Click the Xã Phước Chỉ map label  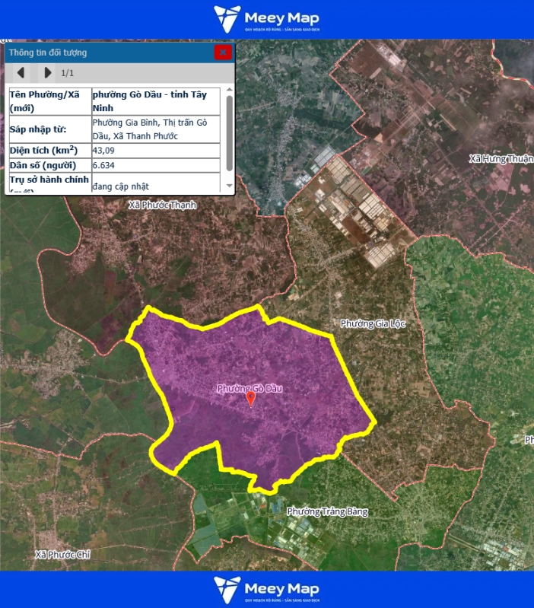click(62, 555)
